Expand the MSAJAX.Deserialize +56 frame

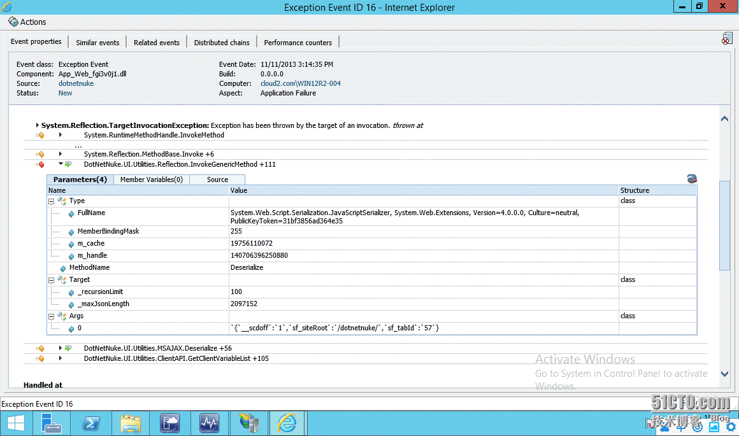click(61, 348)
